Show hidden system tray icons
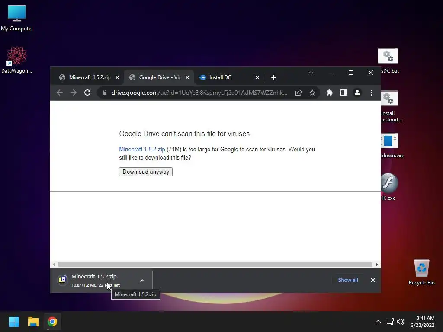This screenshot has width=443, height=332. (x=378, y=322)
